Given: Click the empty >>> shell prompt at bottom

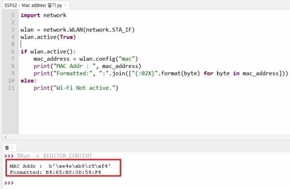Looking at the screenshot, I should coord(9,183).
